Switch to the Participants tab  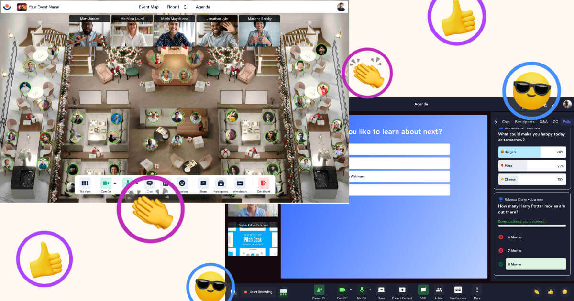(x=524, y=122)
